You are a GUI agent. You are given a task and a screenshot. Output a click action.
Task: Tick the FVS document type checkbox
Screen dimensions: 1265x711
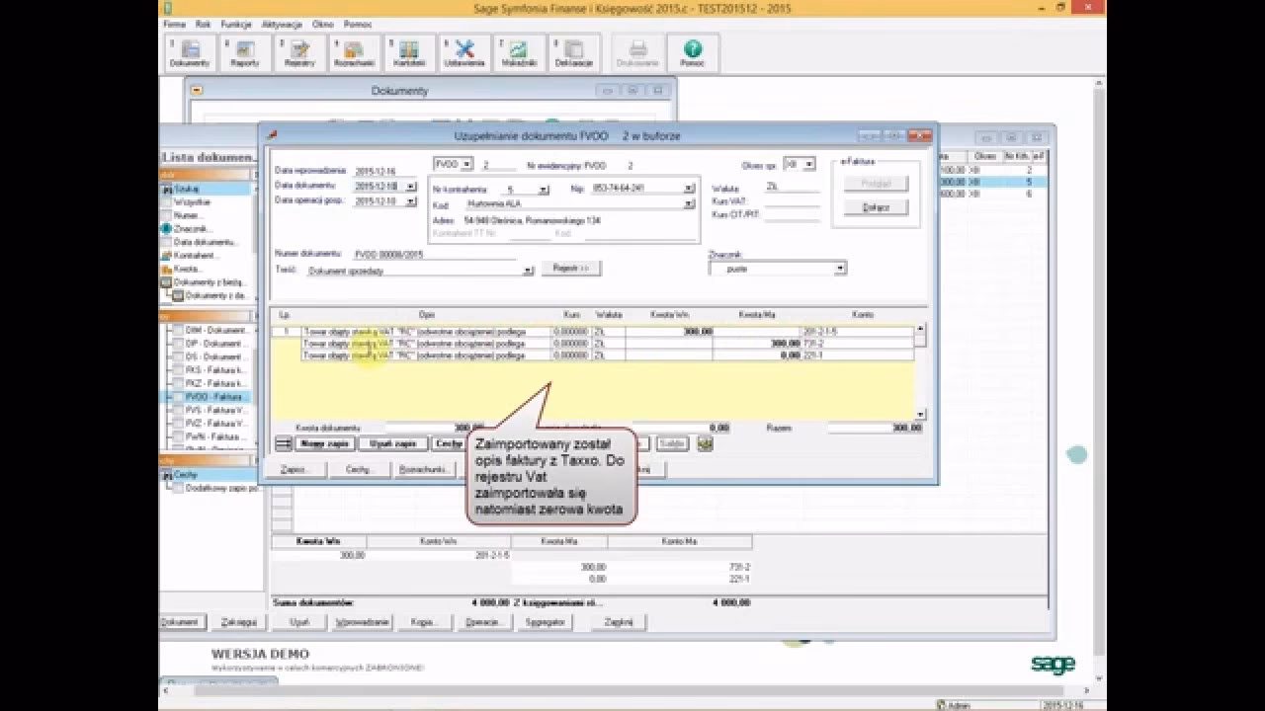[178, 410]
